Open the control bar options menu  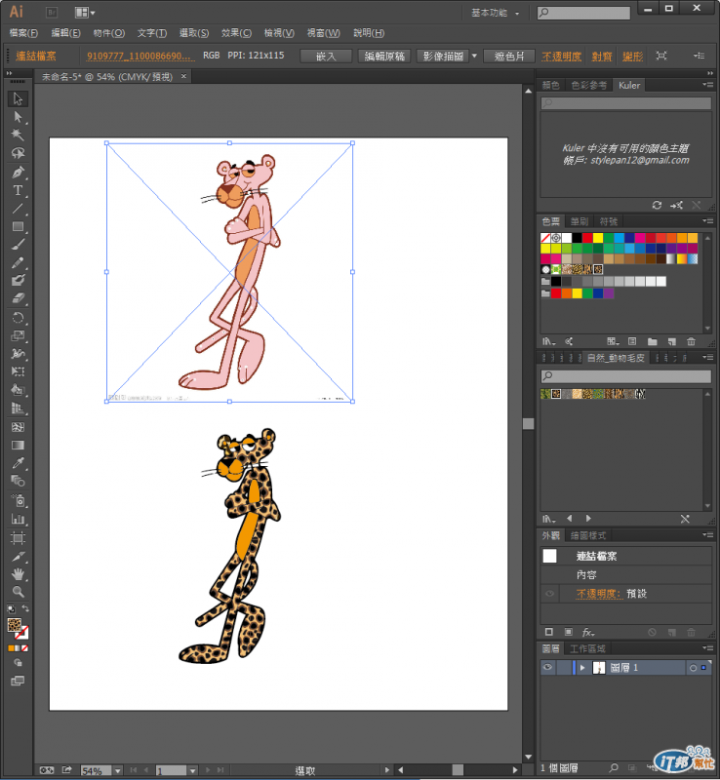click(700, 56)
